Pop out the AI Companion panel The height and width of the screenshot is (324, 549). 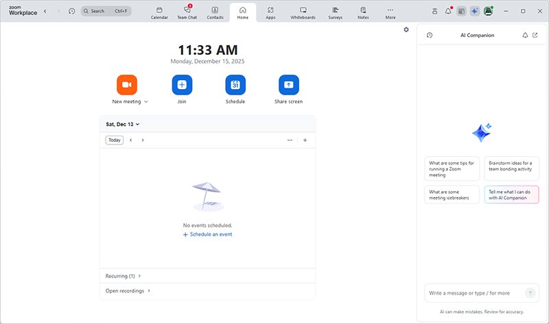tap(535, 35)
